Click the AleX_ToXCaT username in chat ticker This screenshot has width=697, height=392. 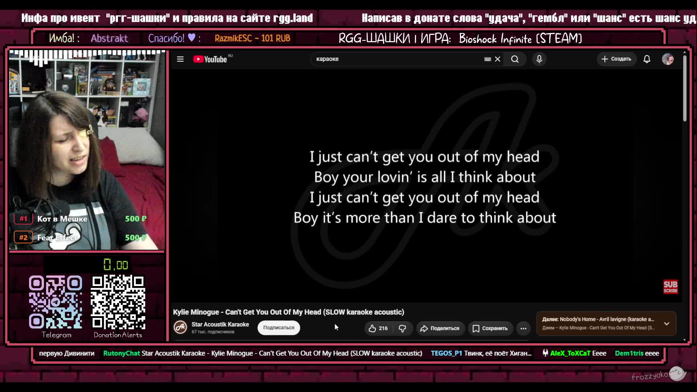[x=570, y=353]
